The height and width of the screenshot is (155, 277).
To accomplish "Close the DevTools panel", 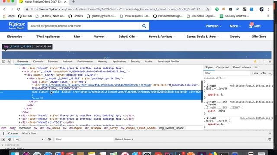I will coord(270,62).
